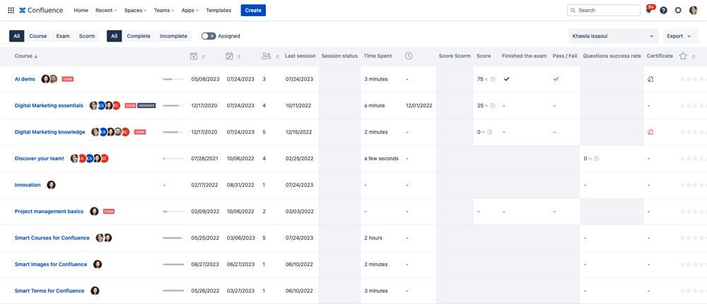707x304 pixels.
Task: Click the score info icon in AI demo row
Action: 493,79
